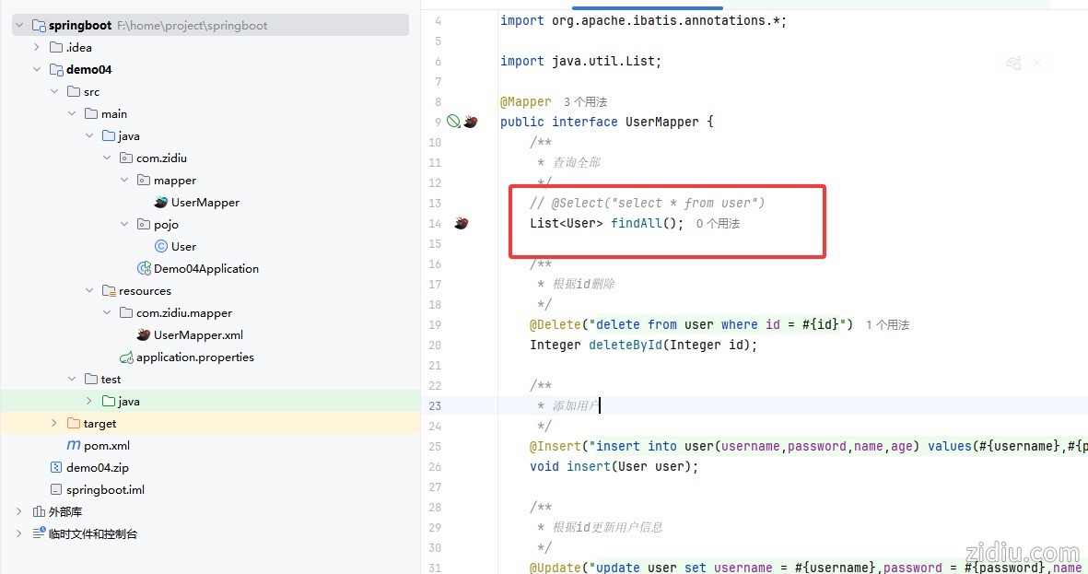Viewport: 1088px width, 574px height.
Task: Click the Maven icon of pom.xml
Action: tap(74, 446)
